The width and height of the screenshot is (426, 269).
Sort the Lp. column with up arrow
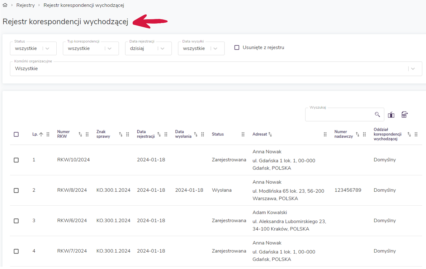pyautogui.click(x=41, y=134)
